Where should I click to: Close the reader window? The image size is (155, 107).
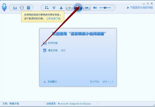point(152,3)
